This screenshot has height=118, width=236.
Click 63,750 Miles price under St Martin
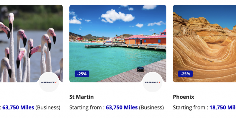122,107
